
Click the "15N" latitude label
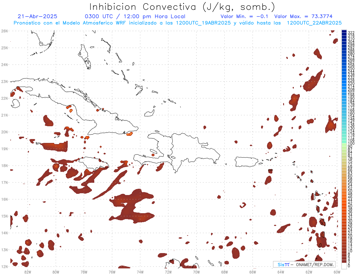coord(4,216)
